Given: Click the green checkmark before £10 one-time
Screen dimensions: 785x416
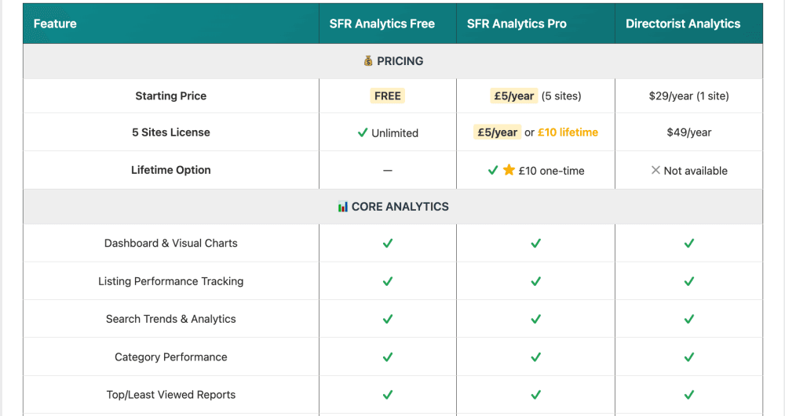Looking at the screenshot, I should coord(493,170).
